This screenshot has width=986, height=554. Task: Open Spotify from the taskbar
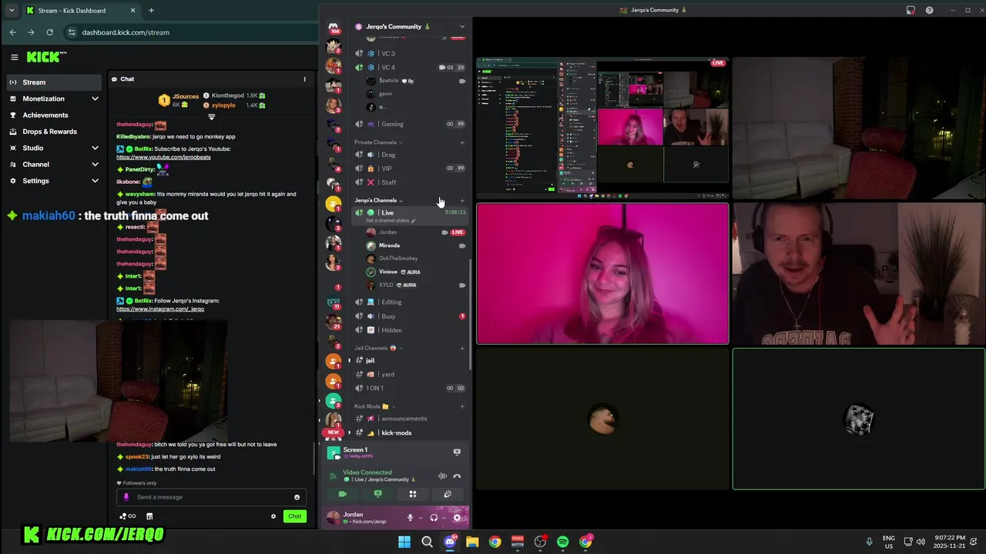point(563,542)
